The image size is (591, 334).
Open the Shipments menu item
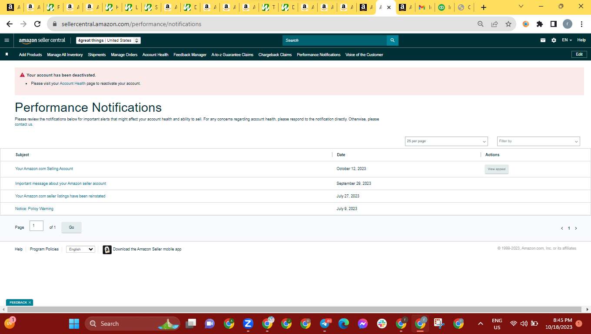(97, 55)
